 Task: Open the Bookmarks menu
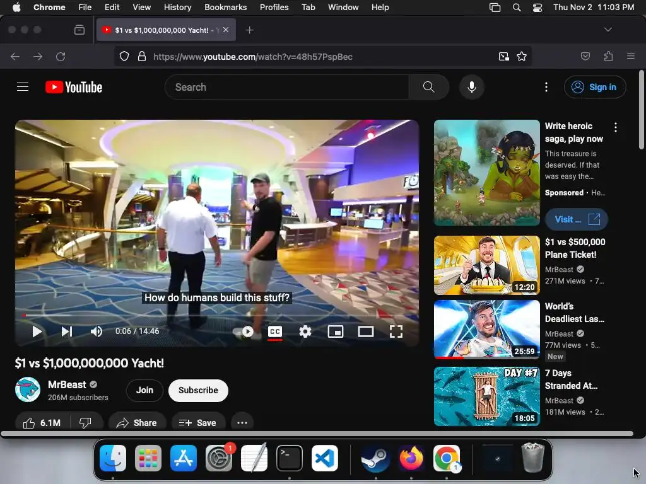(225, 7)
